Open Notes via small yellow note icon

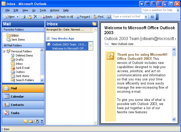tap(25, 121)
